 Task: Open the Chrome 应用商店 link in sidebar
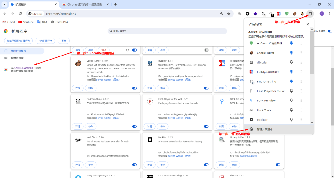click(x=24, y=68)
